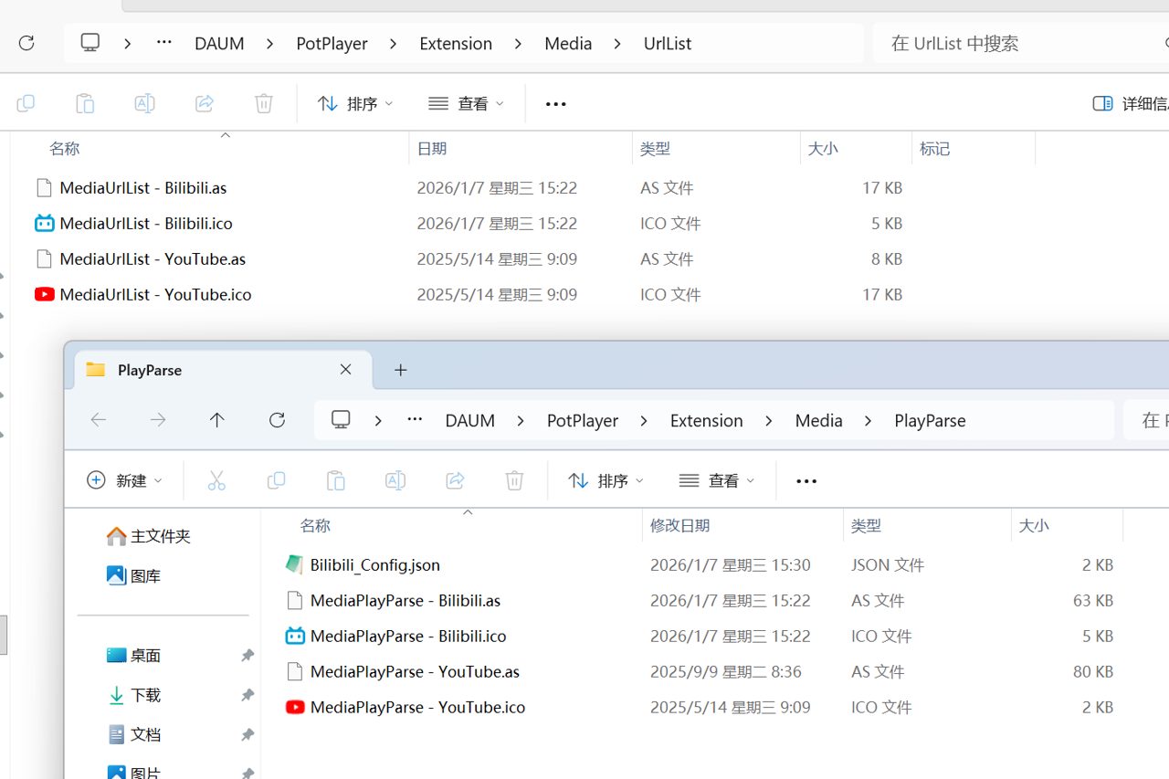1169x779 pixels.
Task: Click the date 2025/9/9 星期二 8:36
Action: [725, 671]
